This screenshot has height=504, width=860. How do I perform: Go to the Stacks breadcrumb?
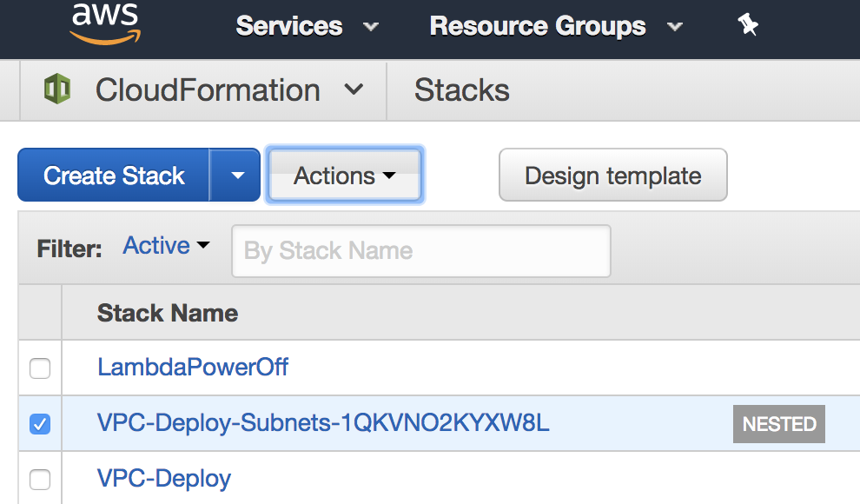click(461, 90)
